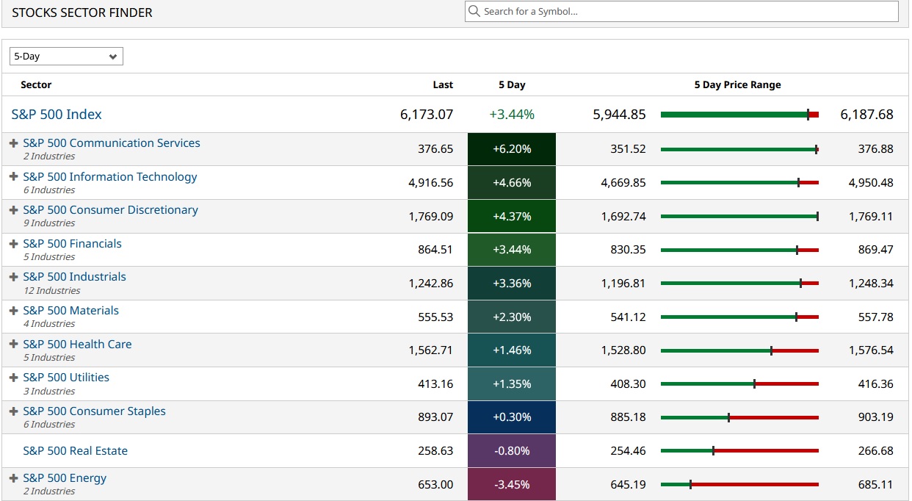Sort by the Sector column header
Viewport: 912px width, 501px height.
[x=36, y=85]
